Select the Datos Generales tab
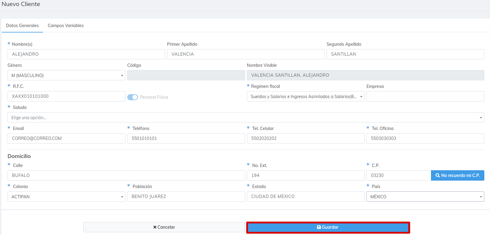The height and width of the screenshot is (235, 490). [22, 26]
